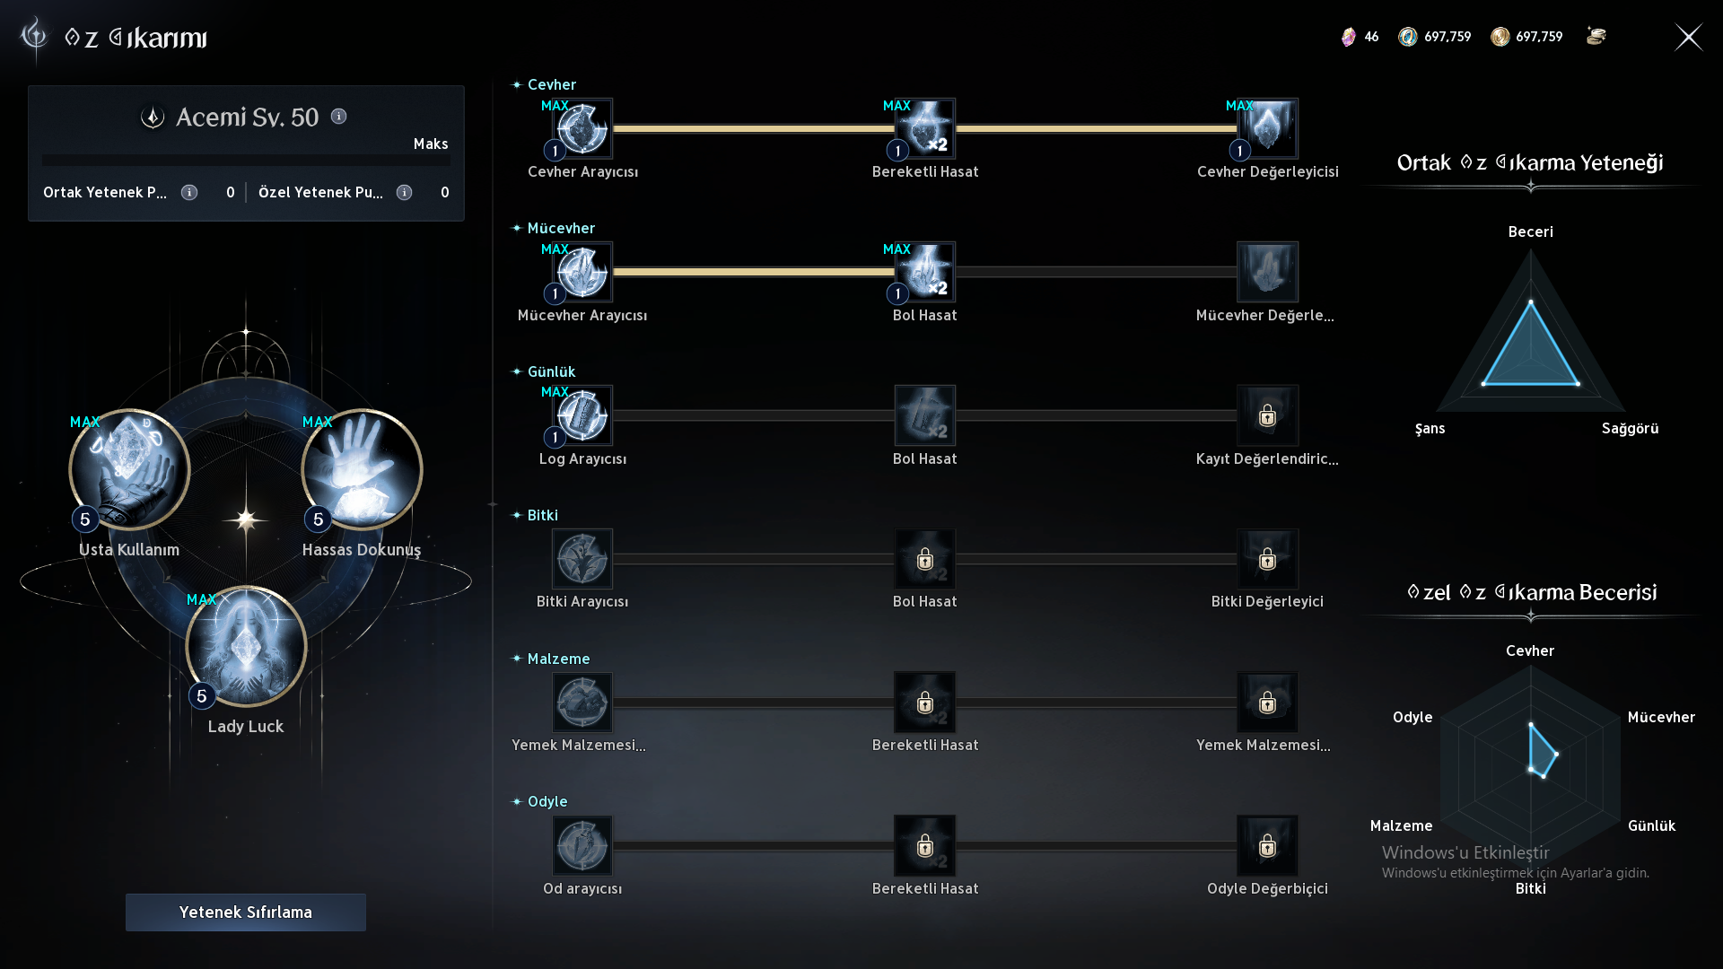
Task: Select the Yemek Malzemesi seeker skill icon
Action: tap(582, 702)
